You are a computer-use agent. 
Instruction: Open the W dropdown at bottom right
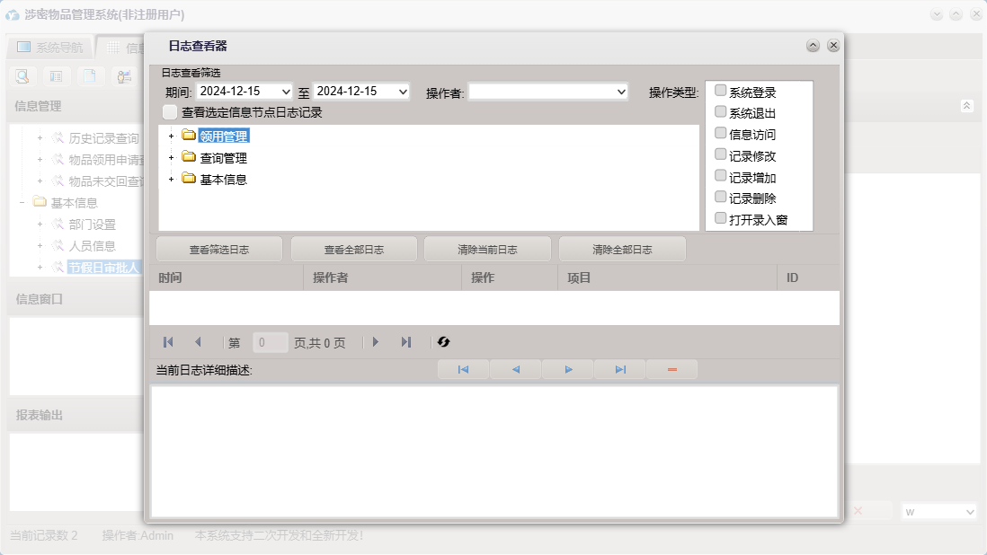(x=969, y=512)
